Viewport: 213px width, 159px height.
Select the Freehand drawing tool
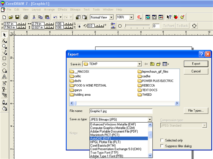click(x=4, y=52)
